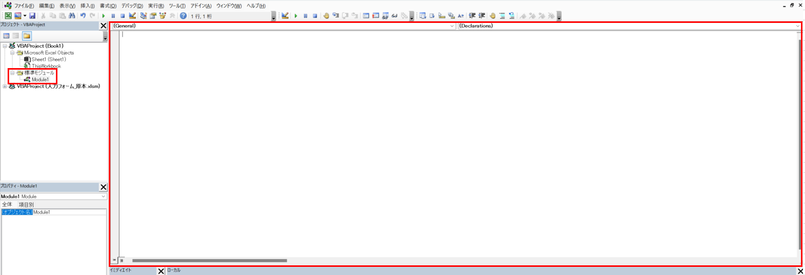The width and height of the screenshot is (805, 275).
Task: Close the プロジェクト - VBAProject panel
Action: 104,25
